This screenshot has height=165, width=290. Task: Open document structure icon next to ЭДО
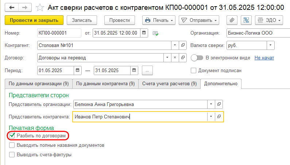(x=246, y=20)
